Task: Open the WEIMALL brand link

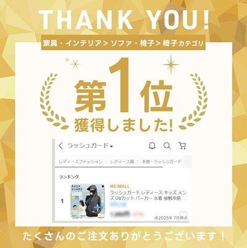Action: tap(120, 186)
